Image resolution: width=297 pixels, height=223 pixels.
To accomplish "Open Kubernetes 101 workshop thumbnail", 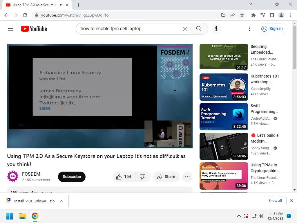I will [224, 87].
